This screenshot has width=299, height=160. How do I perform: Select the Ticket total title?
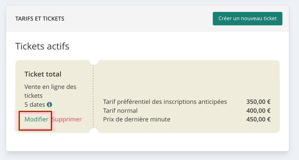coord(43,74)
